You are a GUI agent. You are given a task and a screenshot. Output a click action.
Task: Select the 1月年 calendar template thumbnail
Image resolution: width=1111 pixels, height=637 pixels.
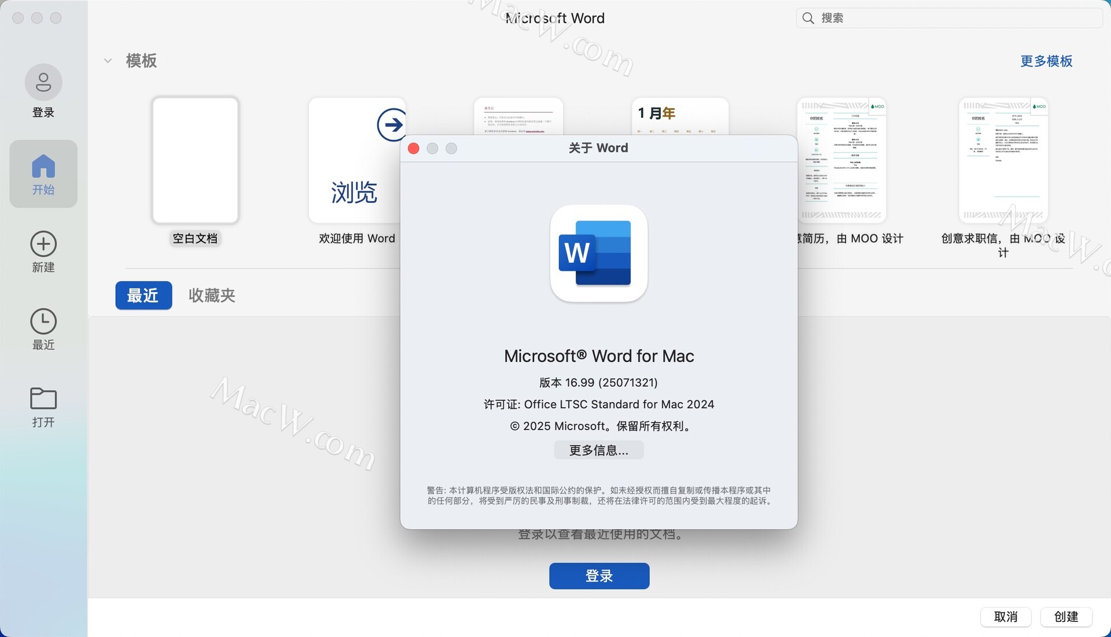tap(680, 116)
